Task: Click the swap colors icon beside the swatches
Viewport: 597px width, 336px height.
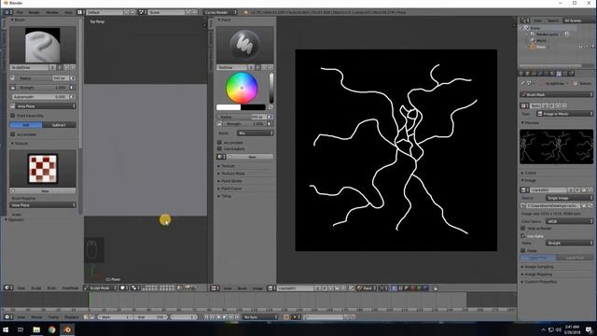Action: pyautogui.click(x=271, y=107)
